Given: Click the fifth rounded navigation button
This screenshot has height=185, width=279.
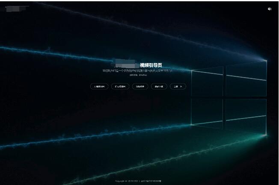Looking at the screenshot, I should point(178,87).
